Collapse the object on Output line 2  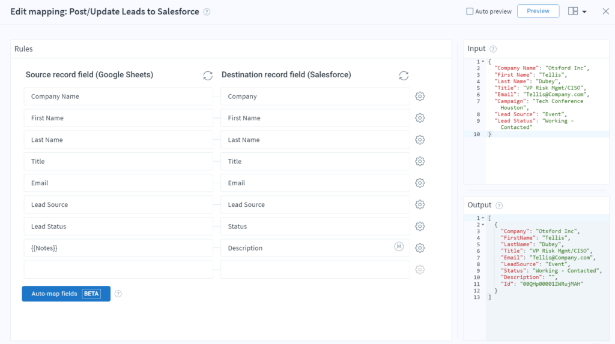click(x=483, y=225)
